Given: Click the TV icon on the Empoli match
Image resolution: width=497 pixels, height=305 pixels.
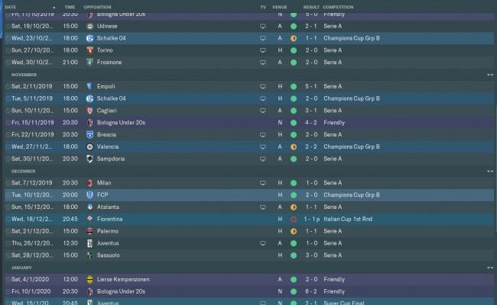Looking at the screenshot, I should (263, 86).
